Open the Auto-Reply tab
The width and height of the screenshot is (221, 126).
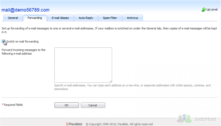86,18
